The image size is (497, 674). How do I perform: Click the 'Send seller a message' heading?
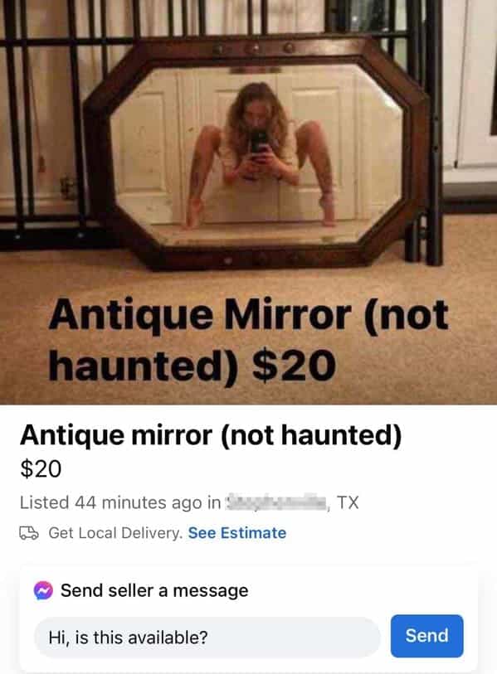154,590
